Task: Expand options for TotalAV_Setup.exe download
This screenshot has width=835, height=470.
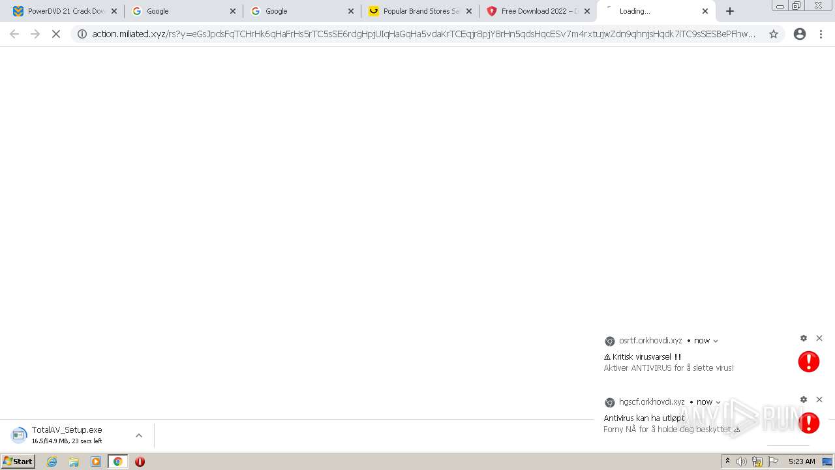Action: pyautogui.click(x=139, y=435)
